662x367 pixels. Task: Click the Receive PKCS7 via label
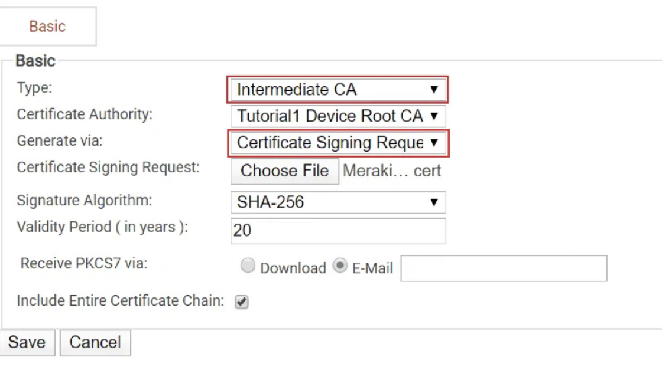coord(84,263)
